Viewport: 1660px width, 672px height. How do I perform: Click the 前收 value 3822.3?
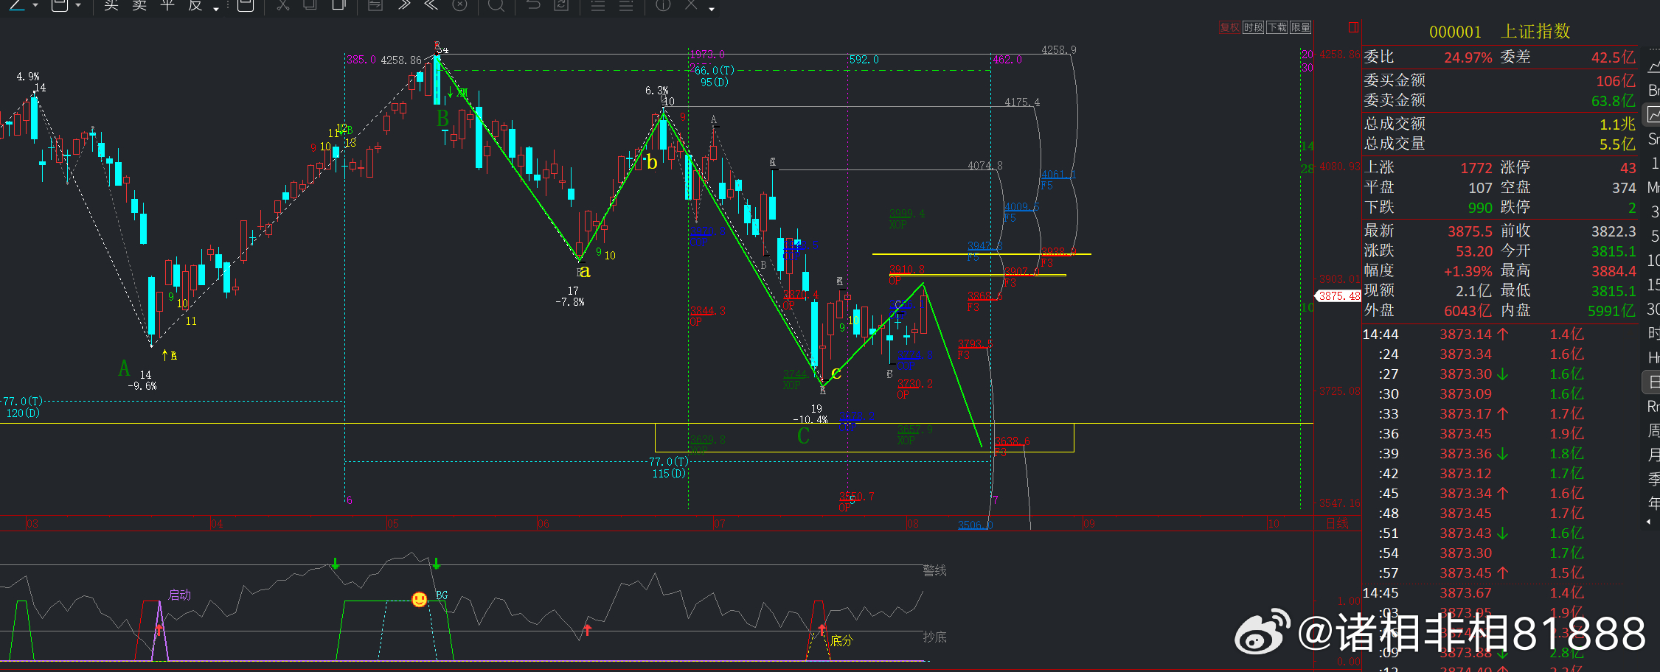(x=1614, y=231)
